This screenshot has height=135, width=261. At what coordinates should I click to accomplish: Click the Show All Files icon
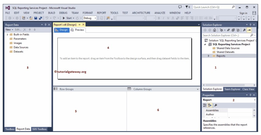[238, 30]
